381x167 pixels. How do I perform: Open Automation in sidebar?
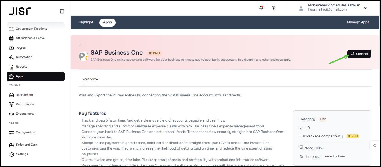pos(24,57)
